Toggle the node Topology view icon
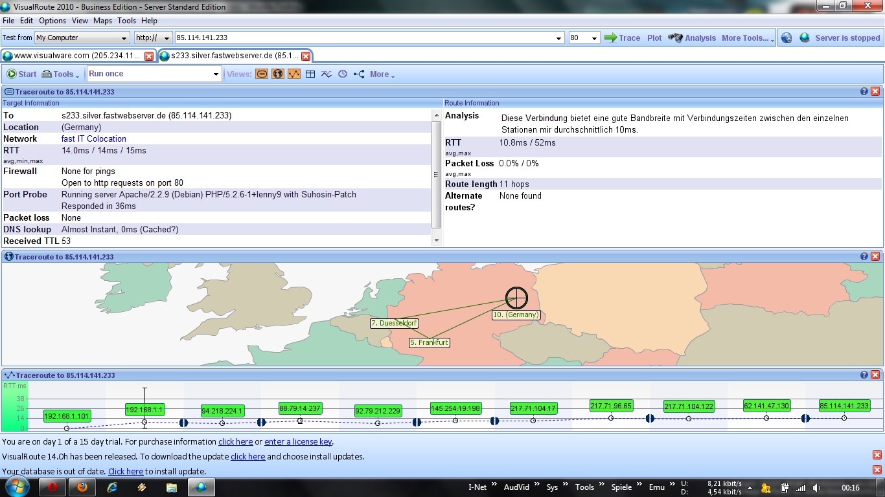This screenshot has height=497, width=885. pyautogui.click(x=359, y=74)
